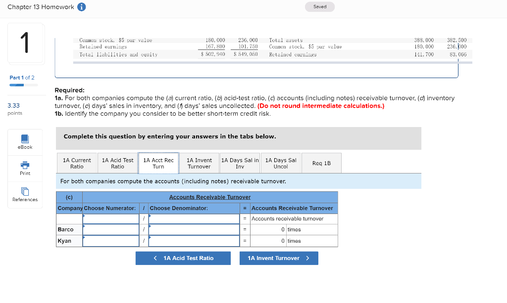Open the References panel
This screenshot has height=303, width=507.
(x=25, y=194)
